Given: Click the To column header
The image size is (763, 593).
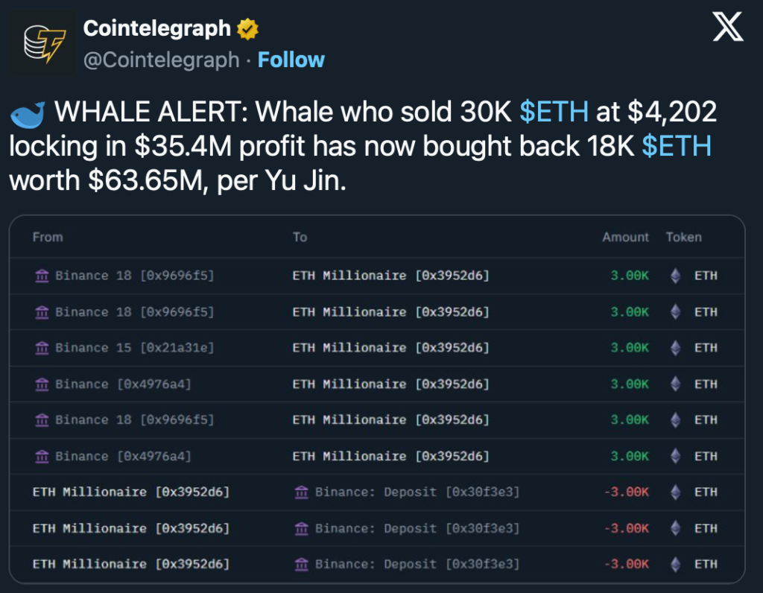Looking at the screenshot, I should [x=300, y=237].
